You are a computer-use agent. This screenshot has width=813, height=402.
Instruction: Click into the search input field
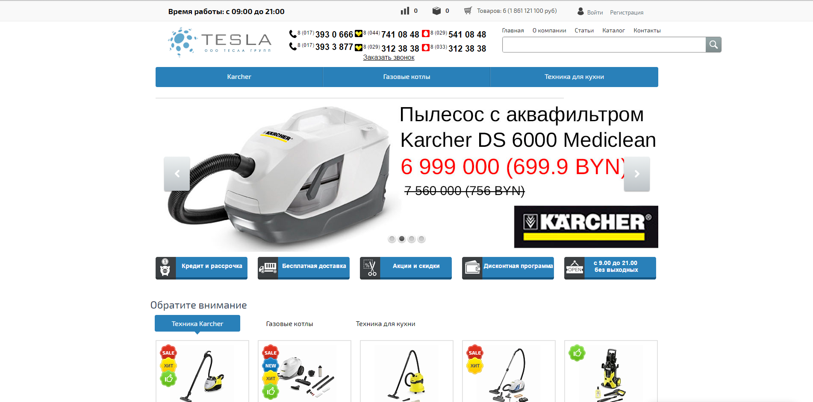(x=604, y=44)
